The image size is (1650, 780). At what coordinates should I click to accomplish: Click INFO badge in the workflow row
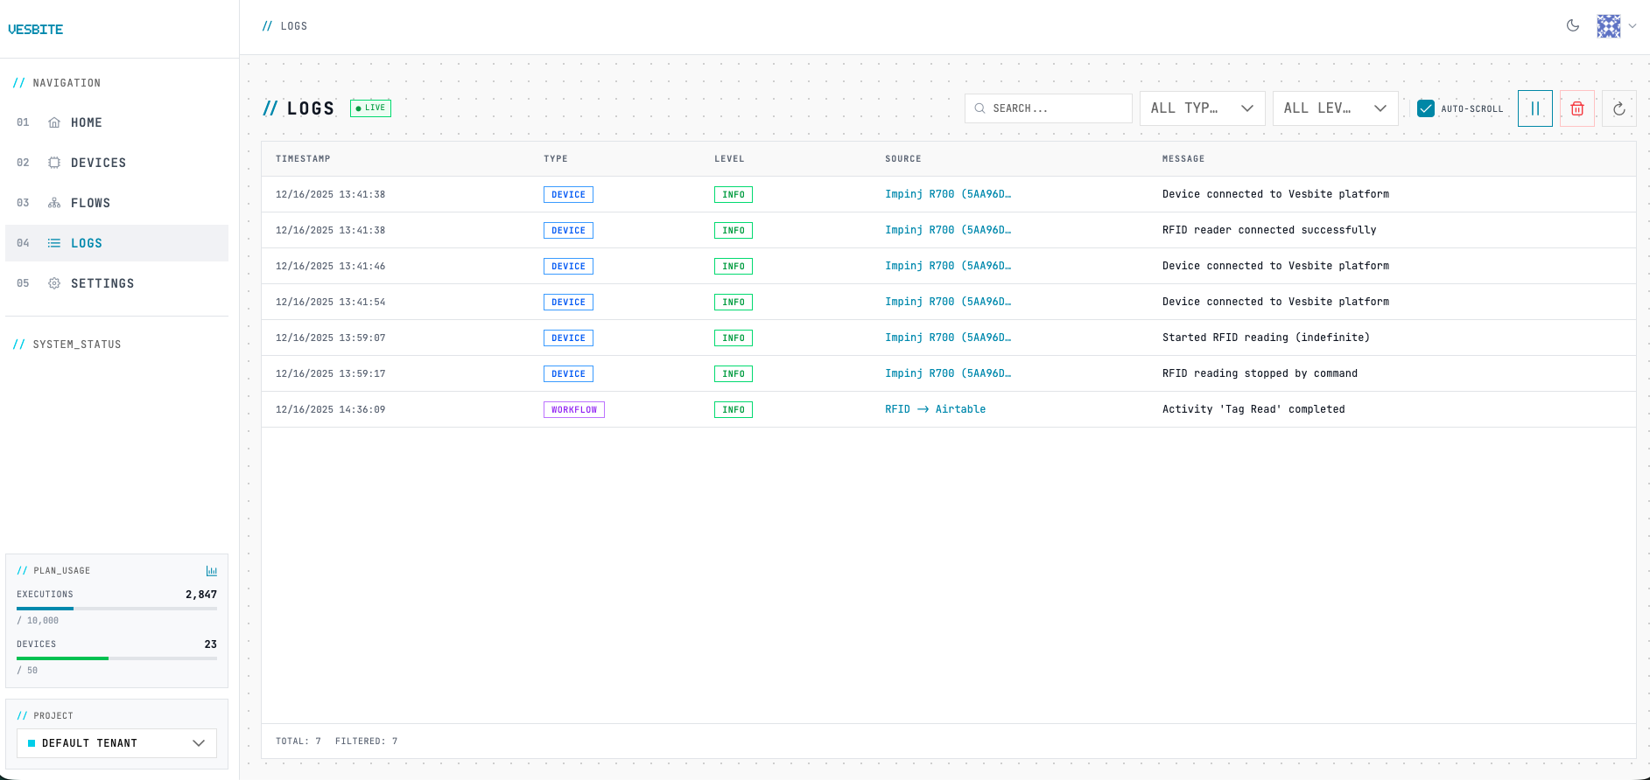(734, 409)
